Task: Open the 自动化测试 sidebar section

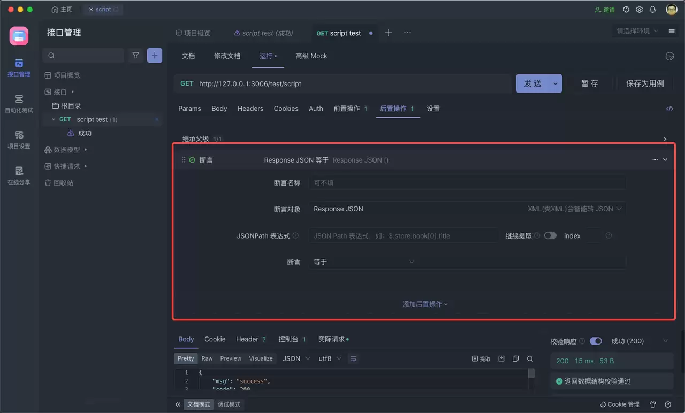Action: pyautogui.click(x=19, y=104)
